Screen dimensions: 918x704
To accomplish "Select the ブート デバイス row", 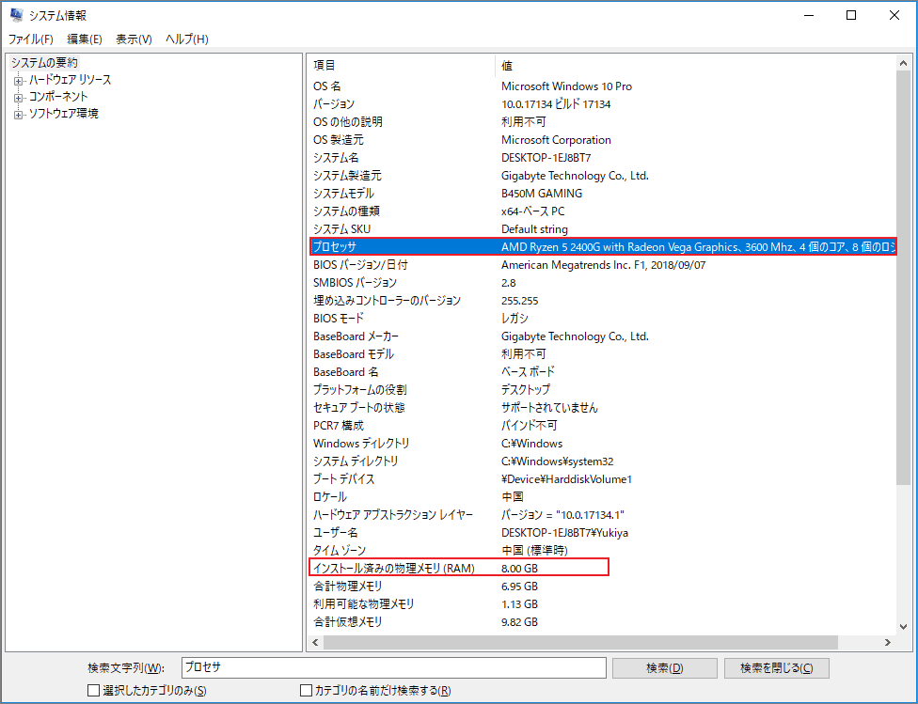I will 602,478.
